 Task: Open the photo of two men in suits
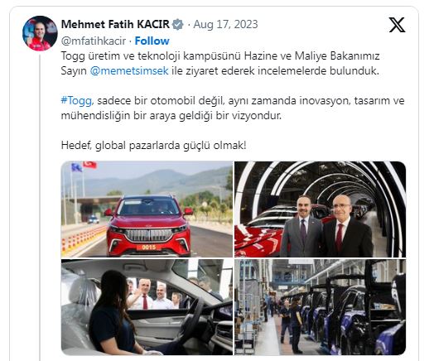pyautogui.click(x=321, y=209)
